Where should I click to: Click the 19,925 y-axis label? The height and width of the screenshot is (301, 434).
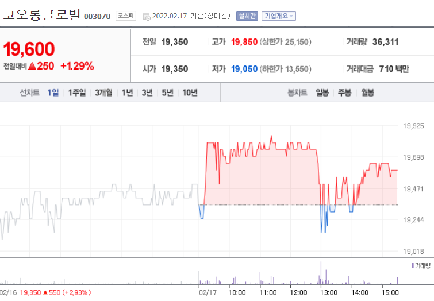click(x=413, y=126)
